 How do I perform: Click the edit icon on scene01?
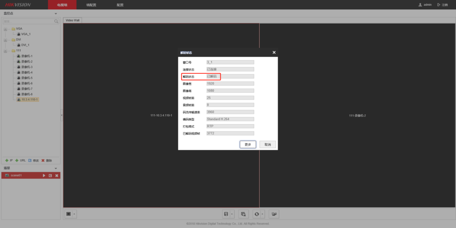[50, 176]
